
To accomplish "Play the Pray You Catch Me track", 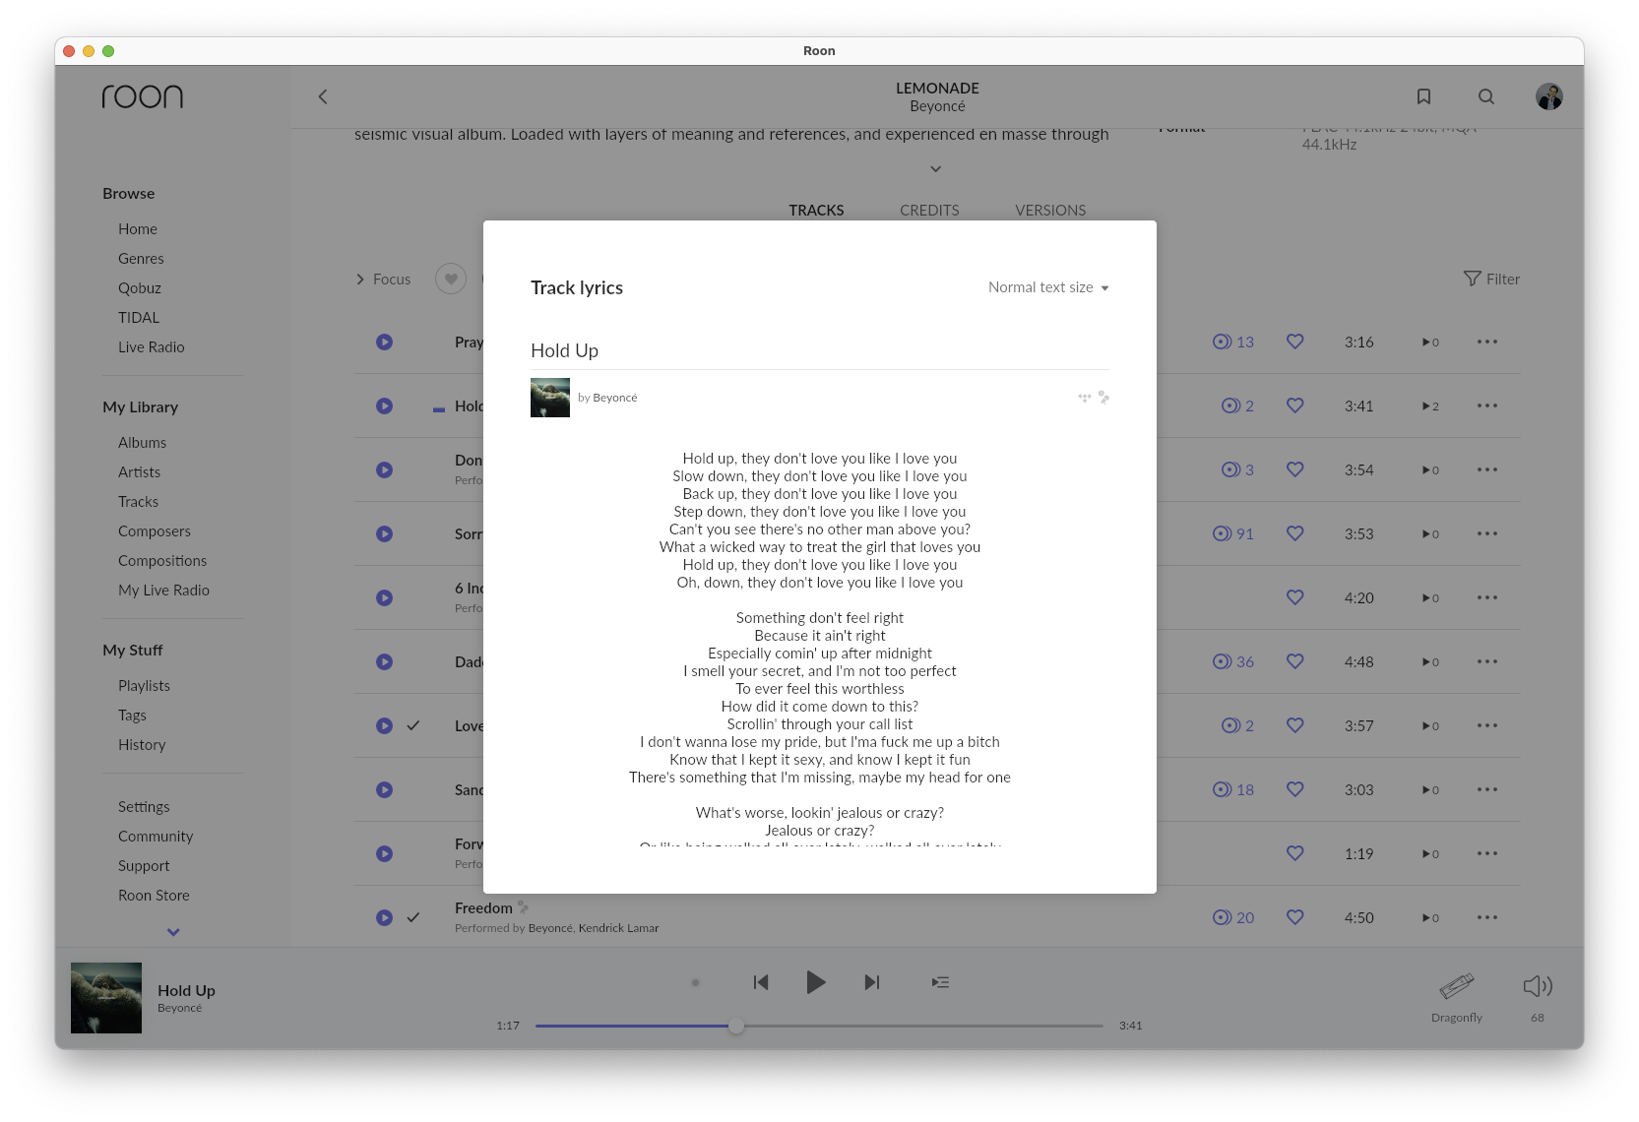I will (385, 342).
